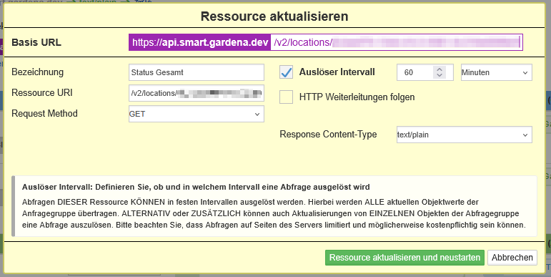Increase the interval with up stepper arrow
This screenshot has width=551, height=277.
coord(440,69)
